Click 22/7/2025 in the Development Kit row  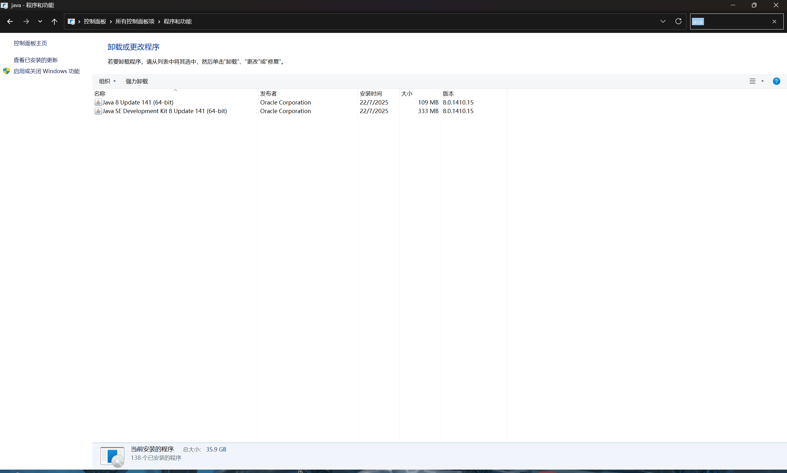click(x=374, y=111)
